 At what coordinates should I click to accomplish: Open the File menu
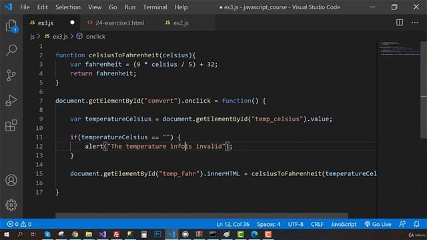tap(25, 7)
